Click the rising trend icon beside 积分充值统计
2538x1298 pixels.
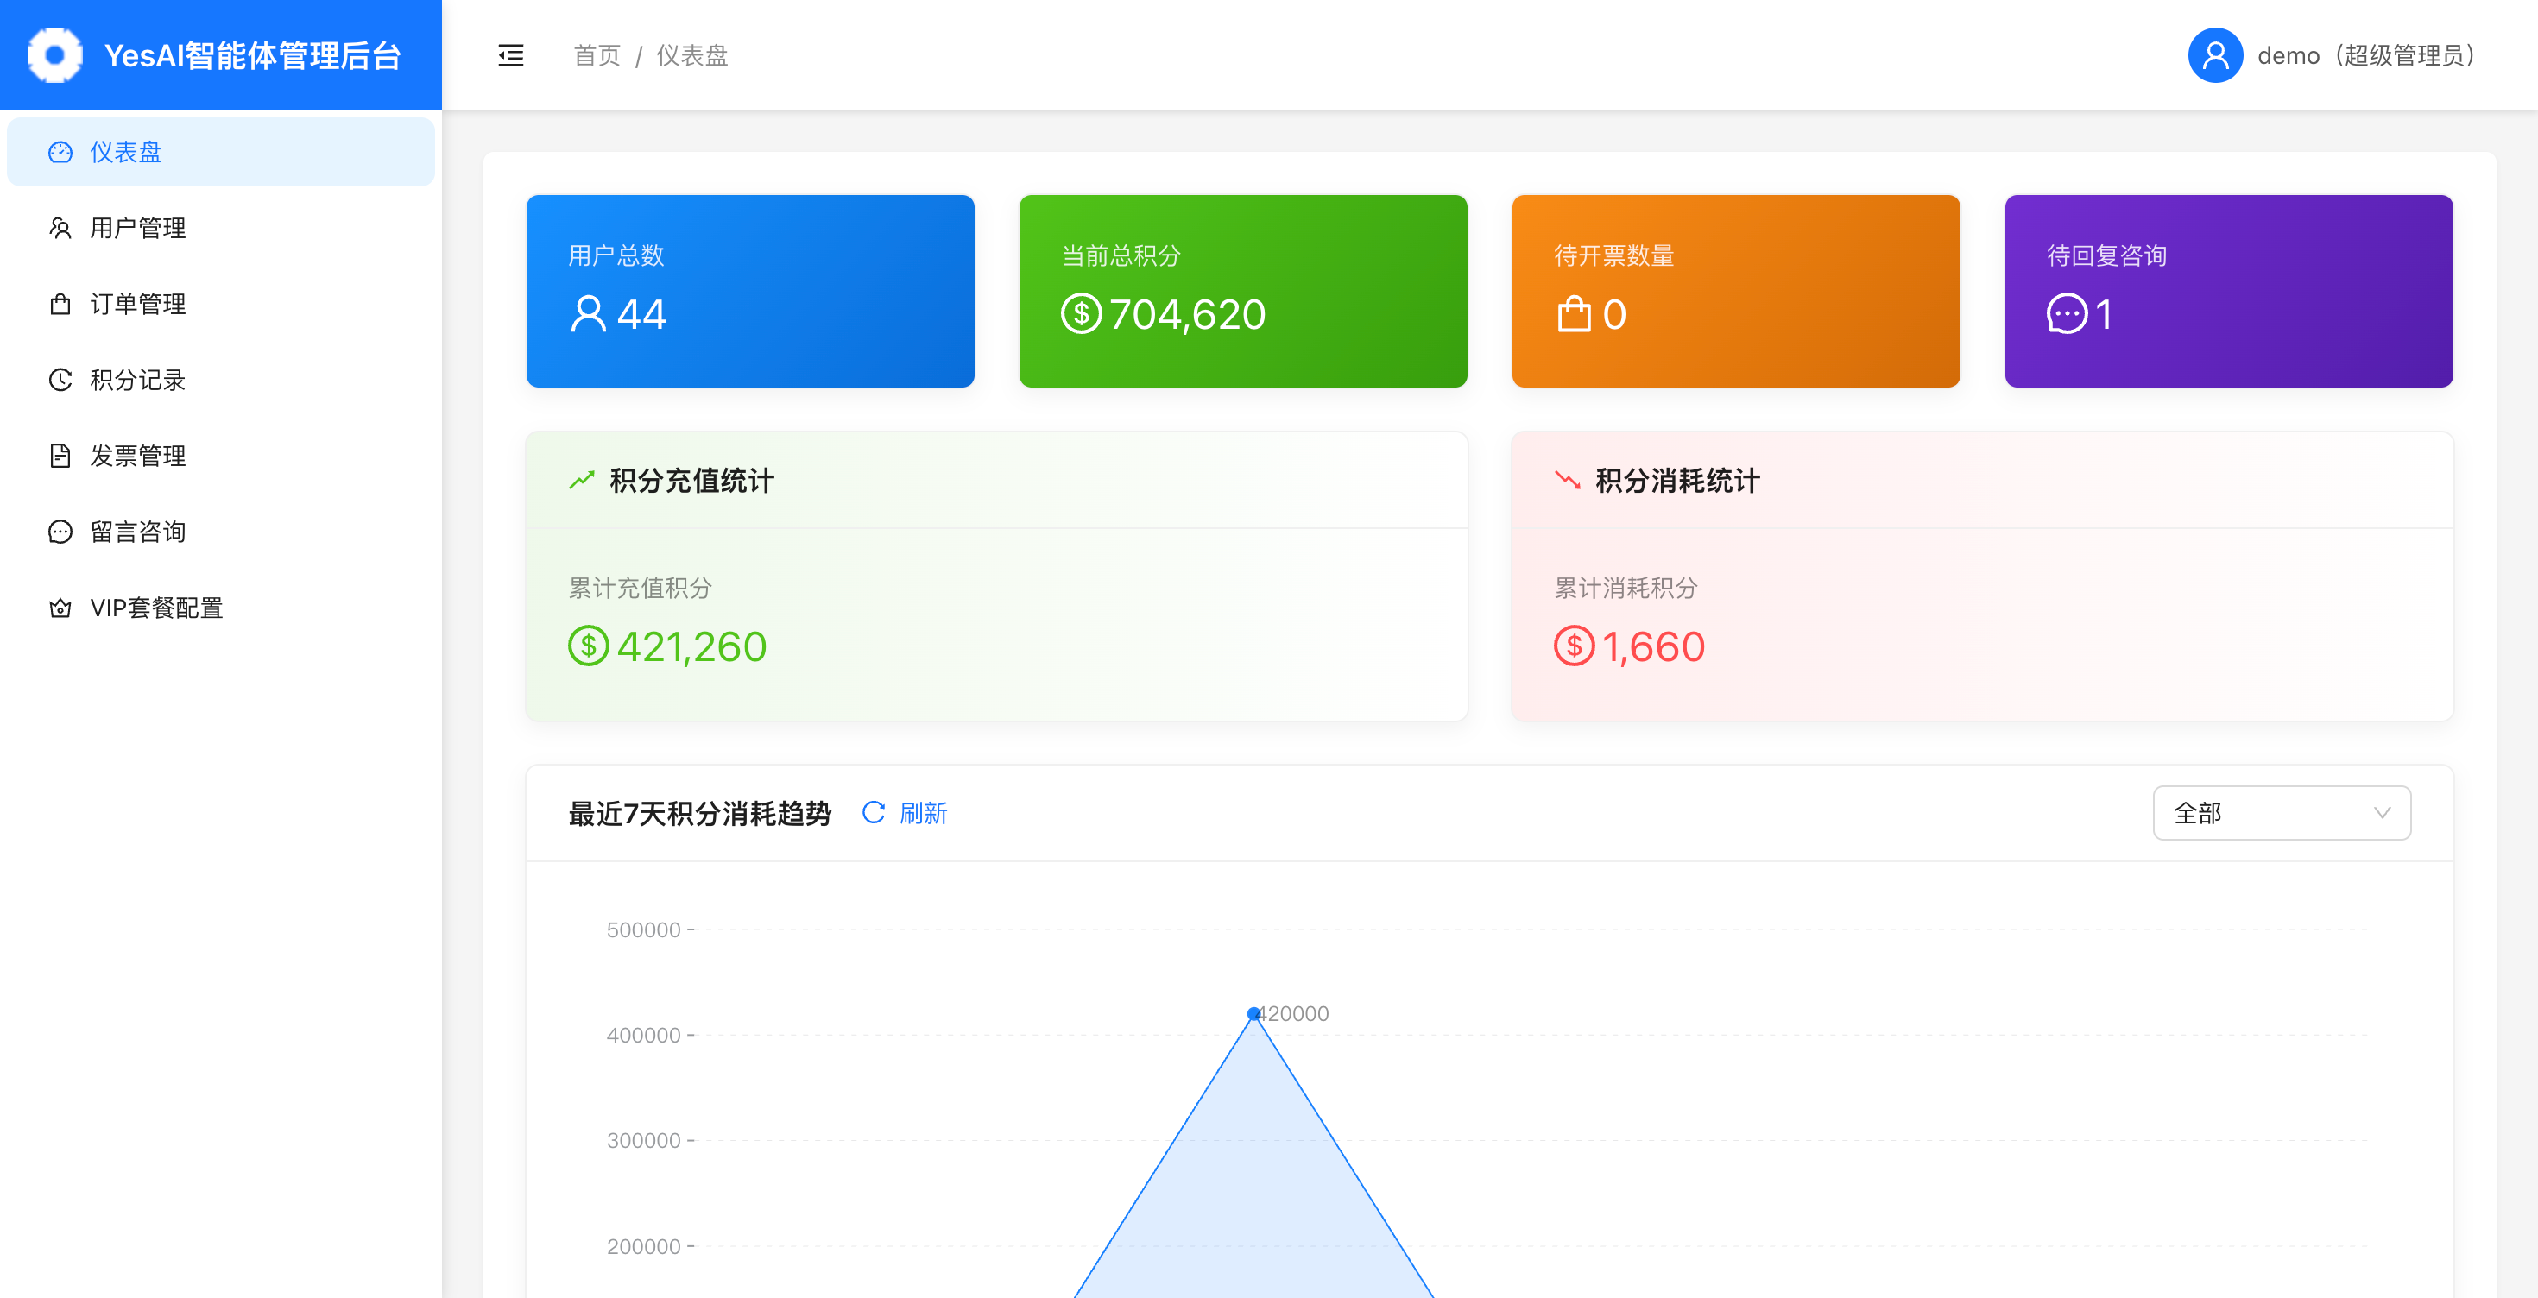(581, 480)
